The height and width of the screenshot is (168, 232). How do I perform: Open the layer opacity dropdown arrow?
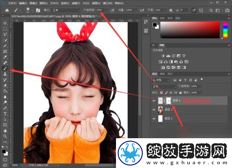(201, 87)
